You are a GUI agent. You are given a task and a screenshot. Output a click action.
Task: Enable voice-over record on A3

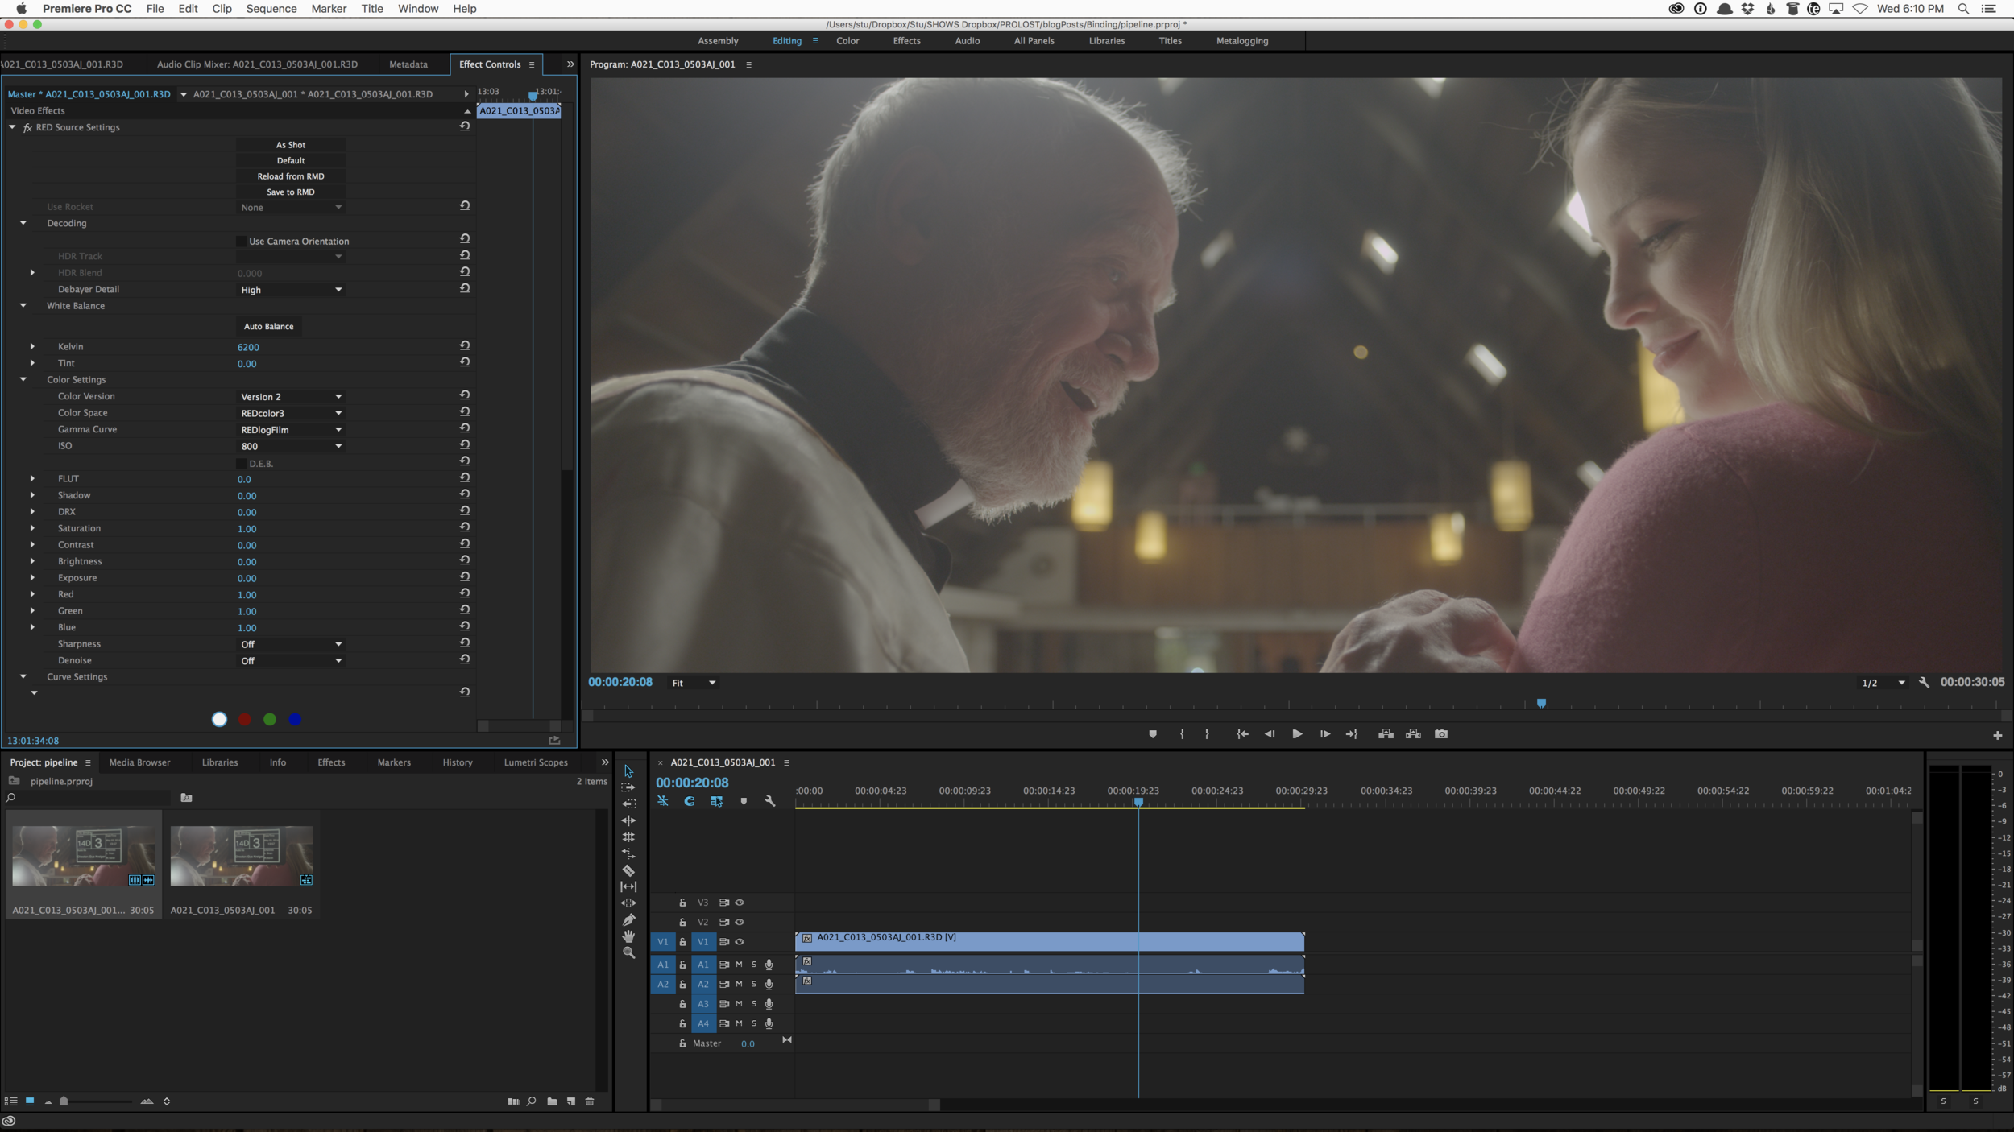click(769, 1004)
